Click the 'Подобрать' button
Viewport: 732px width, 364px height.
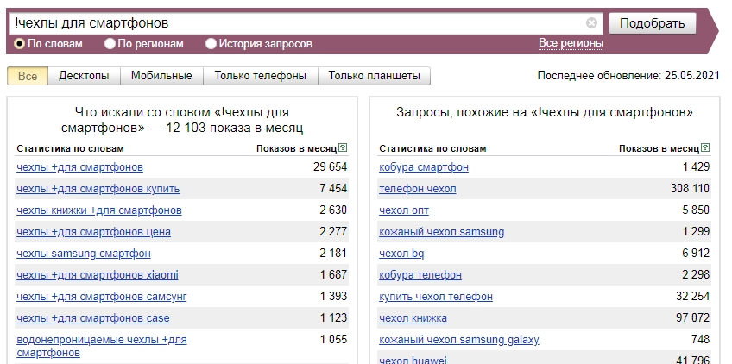pyautogui.click(x=653, y=23)
